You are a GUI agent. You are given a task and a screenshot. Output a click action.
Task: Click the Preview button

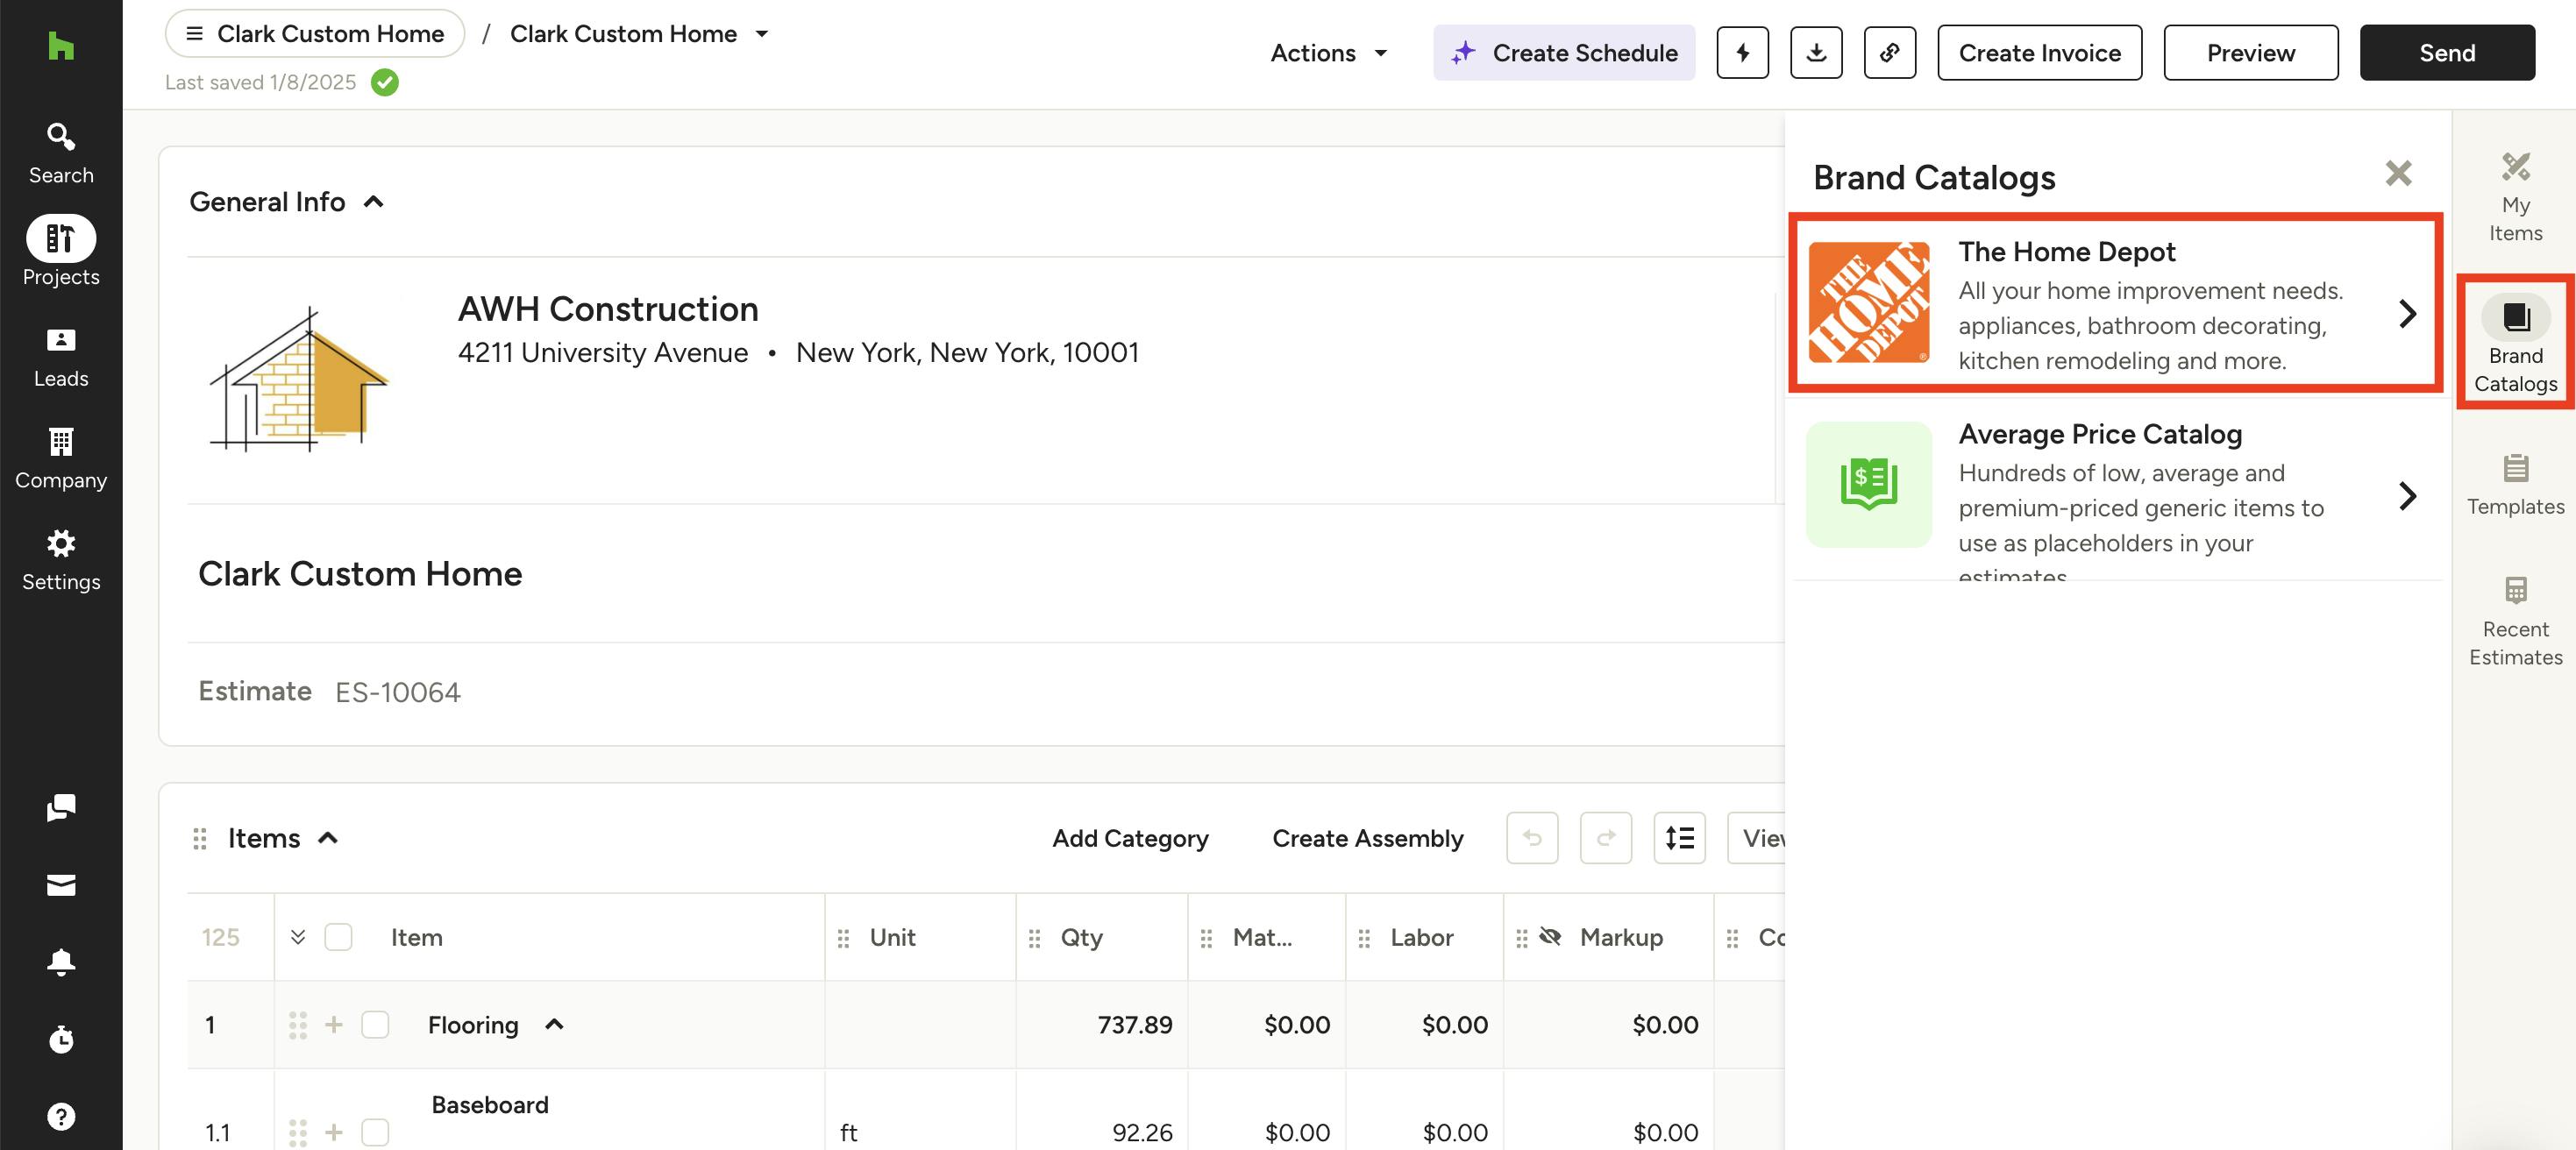pos(2250,53)
